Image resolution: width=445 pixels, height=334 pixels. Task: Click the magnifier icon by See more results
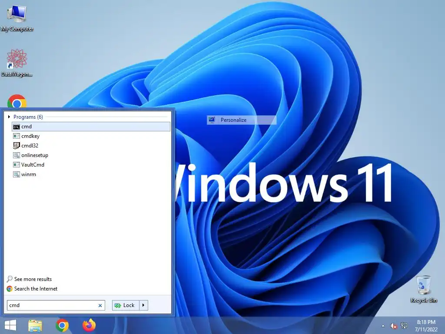10,279
